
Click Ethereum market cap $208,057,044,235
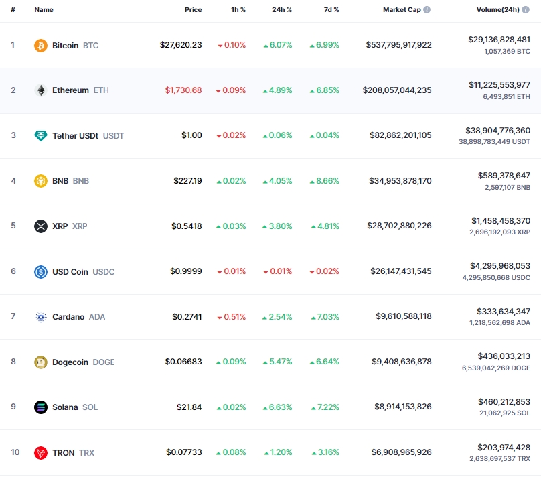[397, 90]
